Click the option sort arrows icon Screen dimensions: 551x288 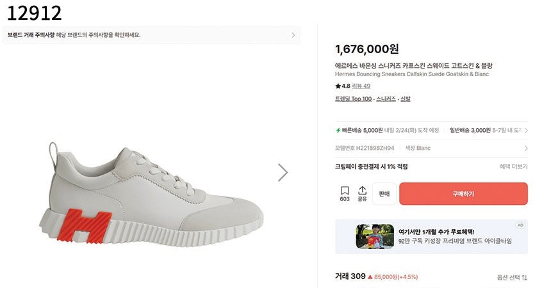point(524,277)
